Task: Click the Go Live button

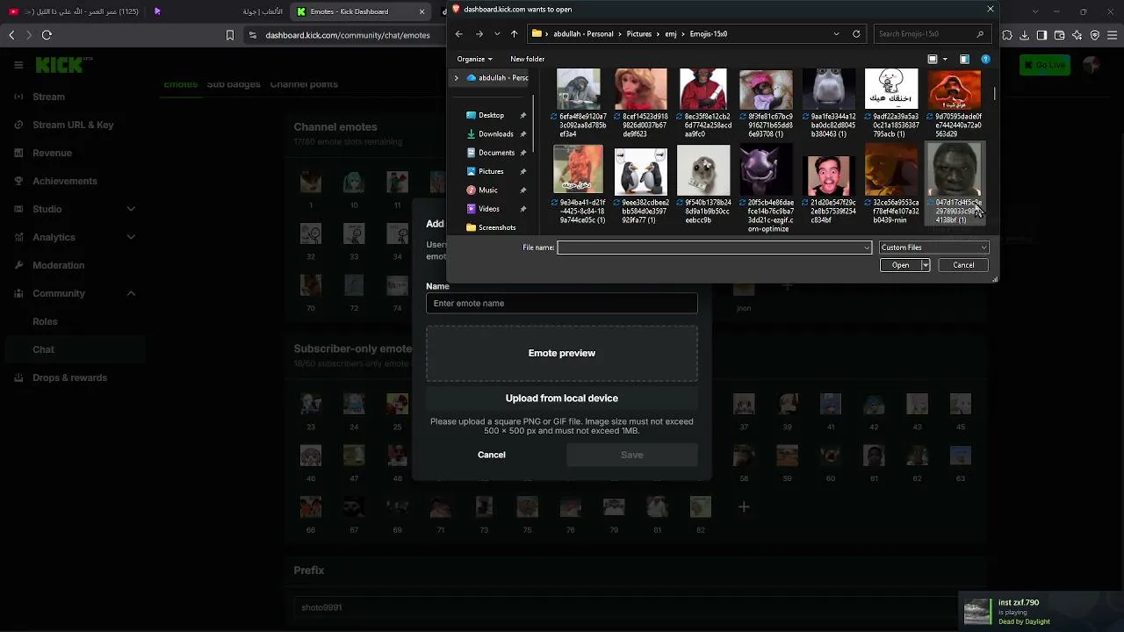Action: coord(1045,65)
